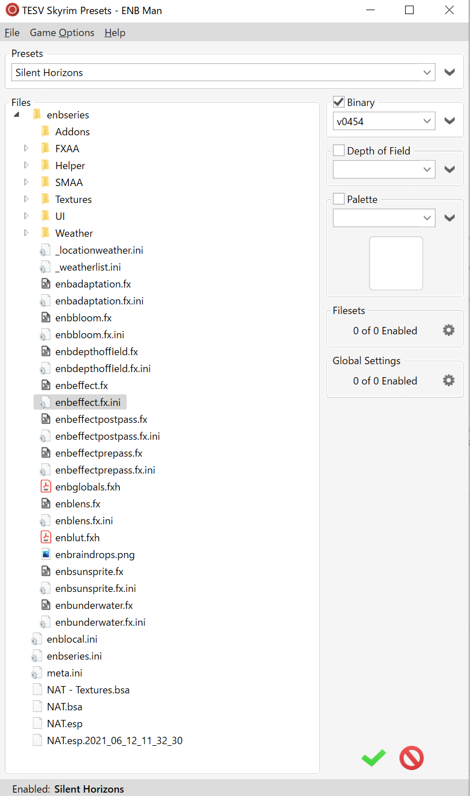
Task: Expand the SMAA folder
Action: click(26, 182)
